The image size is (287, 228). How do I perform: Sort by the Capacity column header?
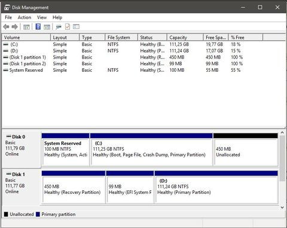(x=185, y=37)
